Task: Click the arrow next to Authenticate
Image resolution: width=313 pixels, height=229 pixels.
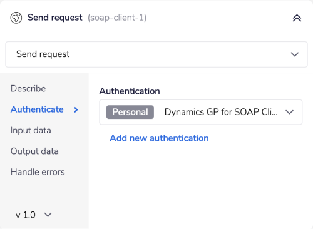Action: 76,109
